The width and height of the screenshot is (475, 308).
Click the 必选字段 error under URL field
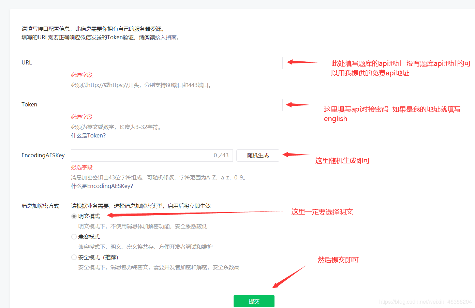coord(82,75)
